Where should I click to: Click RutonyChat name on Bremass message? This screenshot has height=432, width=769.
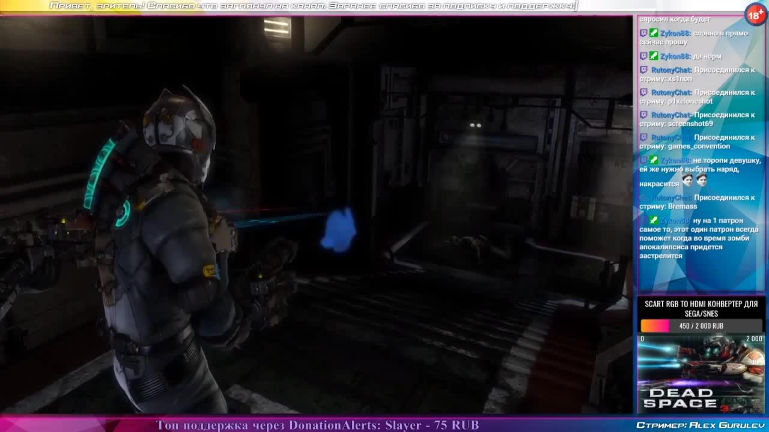(672, 197)
